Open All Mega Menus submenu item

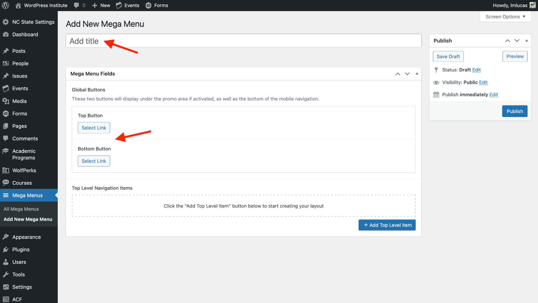(21, 209)
